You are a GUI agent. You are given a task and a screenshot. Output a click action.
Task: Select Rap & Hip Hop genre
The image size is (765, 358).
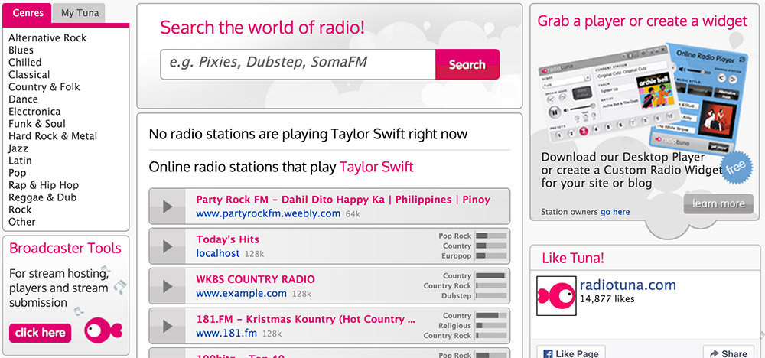coord(44,185)
